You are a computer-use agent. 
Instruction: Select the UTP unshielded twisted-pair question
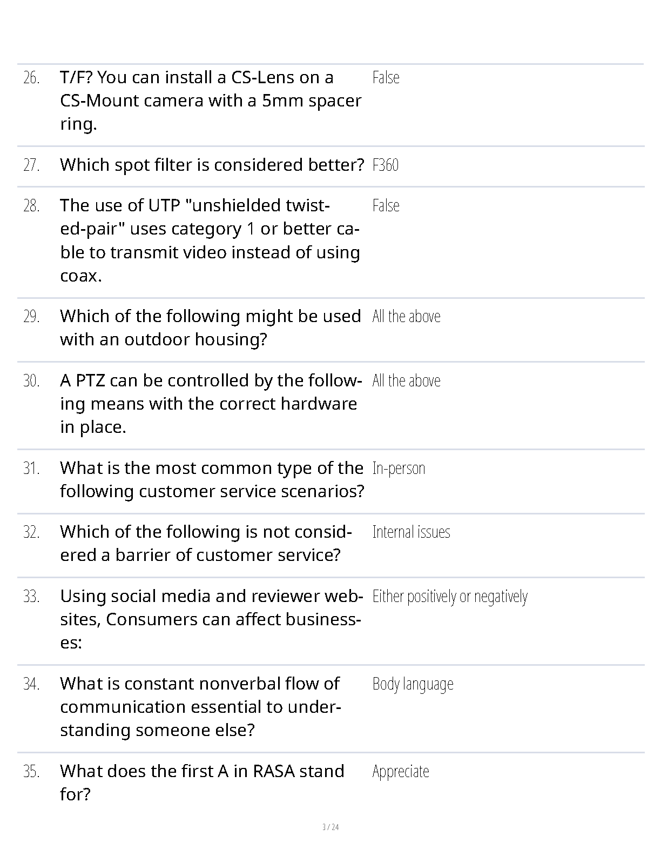click(x=210, y=240)
